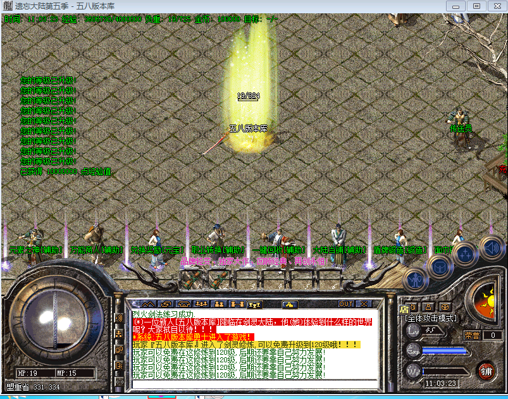Click the weight progress bar
The image size is (508, 399).
(x=445, y=371)
